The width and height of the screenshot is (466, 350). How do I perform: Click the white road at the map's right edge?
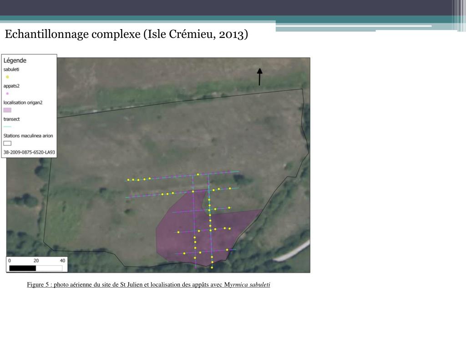click(x=292, y=252)
